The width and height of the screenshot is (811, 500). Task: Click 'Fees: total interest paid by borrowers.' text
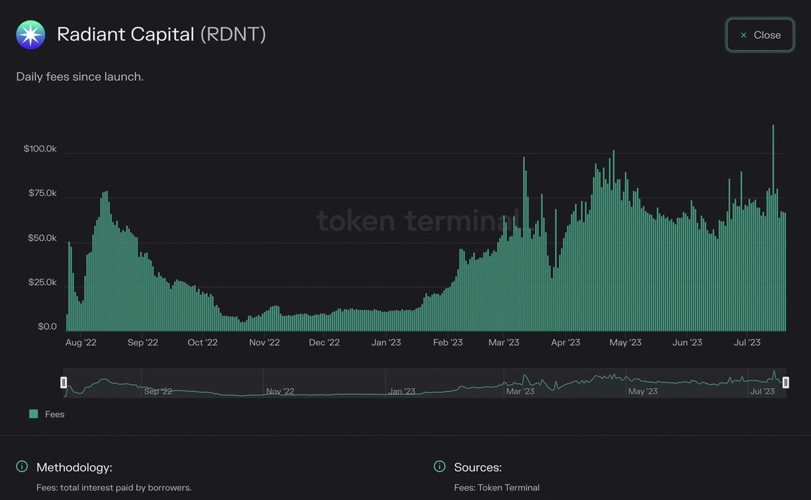(114, 488)
